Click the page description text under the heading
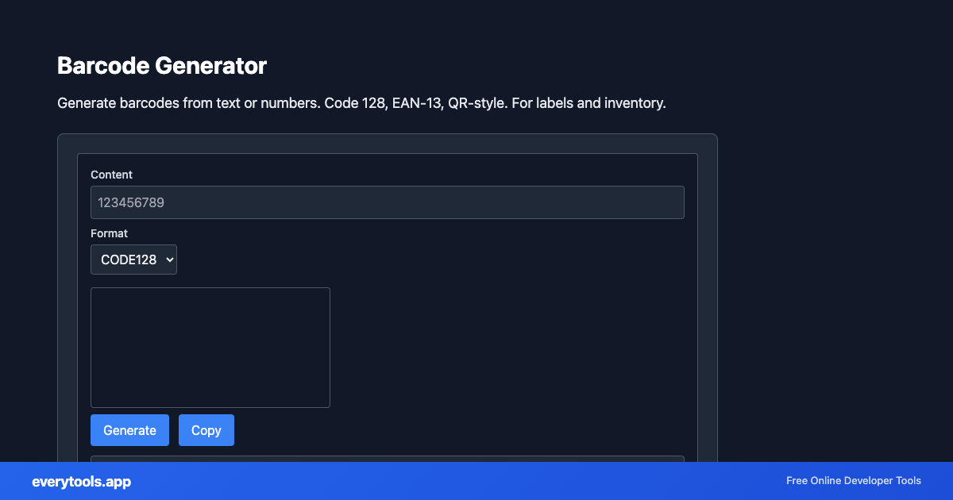 (x=361, y=102)
